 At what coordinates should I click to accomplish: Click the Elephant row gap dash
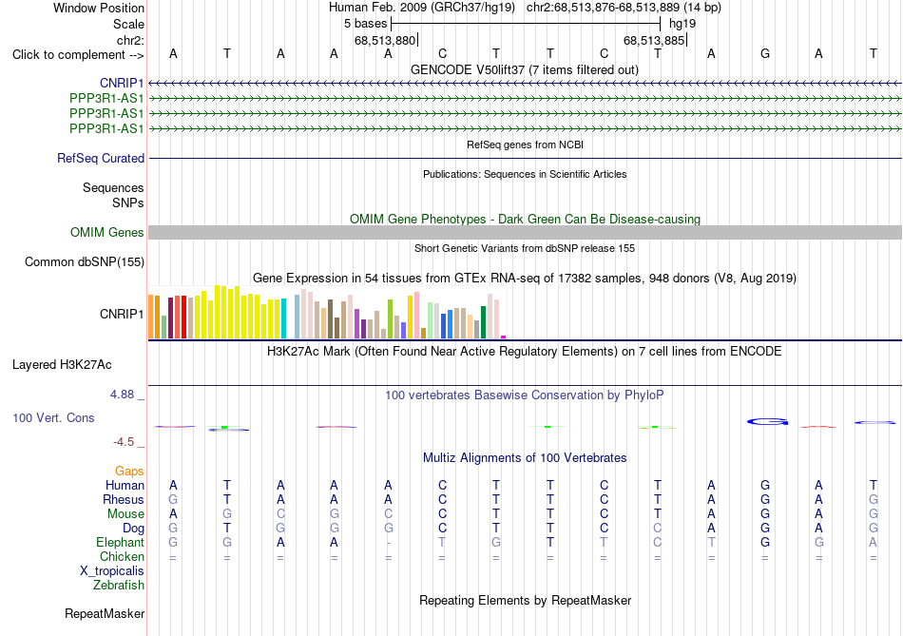tap(389, 543)
